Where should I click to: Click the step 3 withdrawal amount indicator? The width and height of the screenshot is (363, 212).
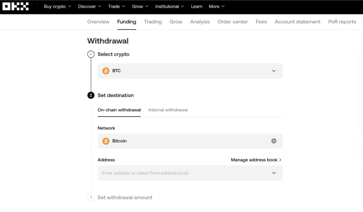(x=91, y=198)
